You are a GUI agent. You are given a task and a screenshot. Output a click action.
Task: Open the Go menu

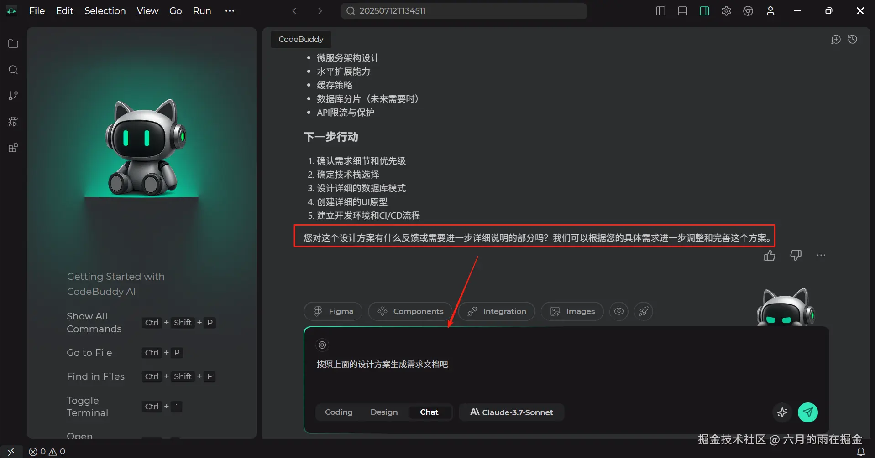[x=175, y=11]
